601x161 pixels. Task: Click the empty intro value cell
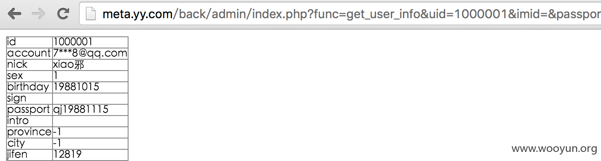pyautogui.click(x=90, y=121)
